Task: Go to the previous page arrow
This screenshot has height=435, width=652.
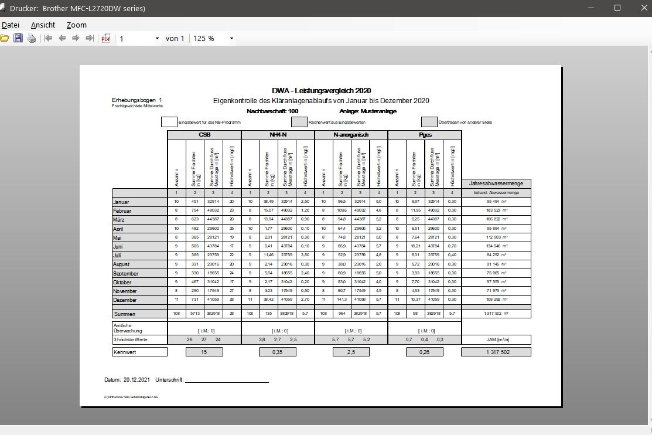Action: pos(62,39)
